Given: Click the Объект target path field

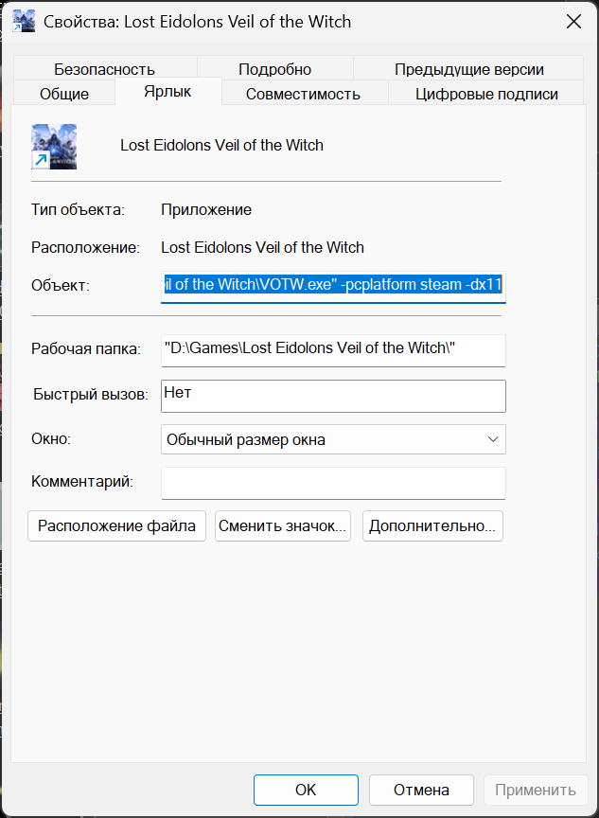Looking at the screenshot, I should [333, 285].
